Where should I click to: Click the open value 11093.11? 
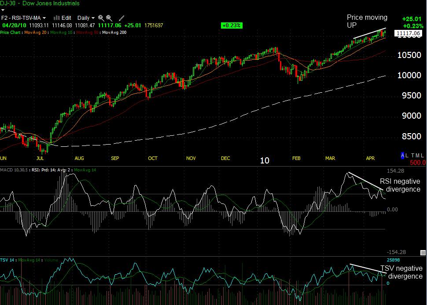coord(39,25)
